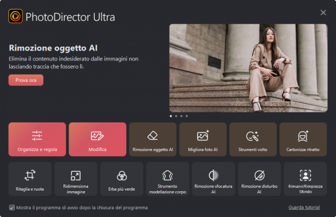Click the Rimozione oggetto AI heading
The height and width of the screenshot is (217, 336).
point(53,48)
